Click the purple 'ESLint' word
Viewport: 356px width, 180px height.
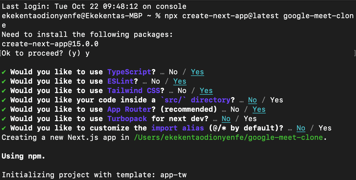point(121,81)
